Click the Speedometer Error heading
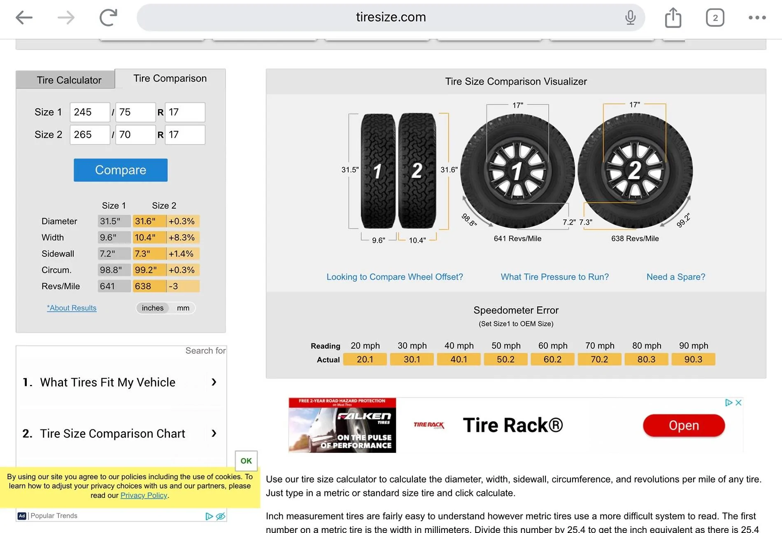 516,310
